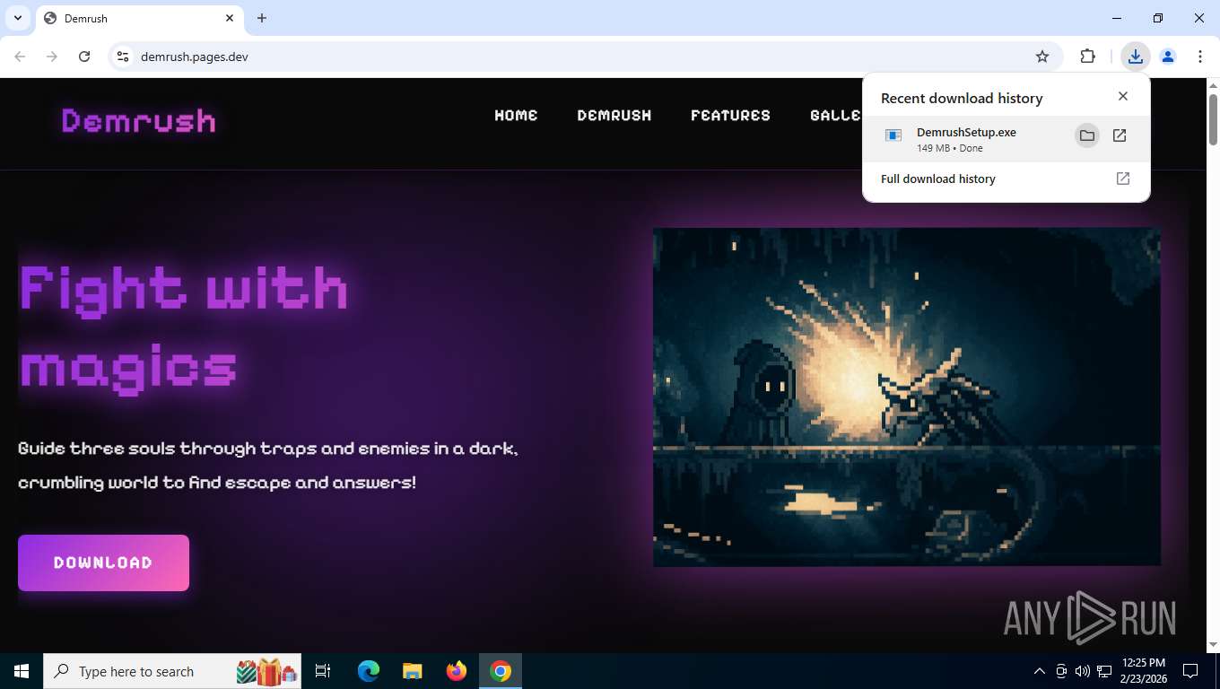Open Chrome profile avatar
The height and width of the screenshot is (689, 1220).
coord(1168,57)
